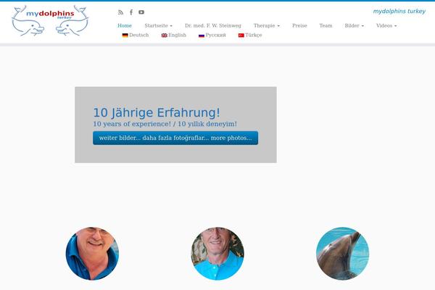Image resolution: width=435 pixels, height=290 pixels.
Task: Expand the Videos dropdown menu
Action: [x=386, y=25]
